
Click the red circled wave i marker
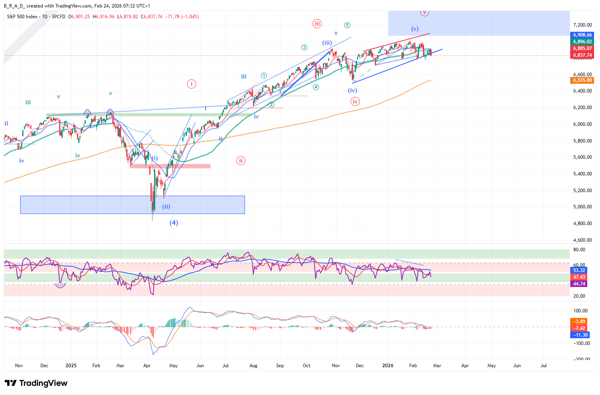(x=192, y=84)
